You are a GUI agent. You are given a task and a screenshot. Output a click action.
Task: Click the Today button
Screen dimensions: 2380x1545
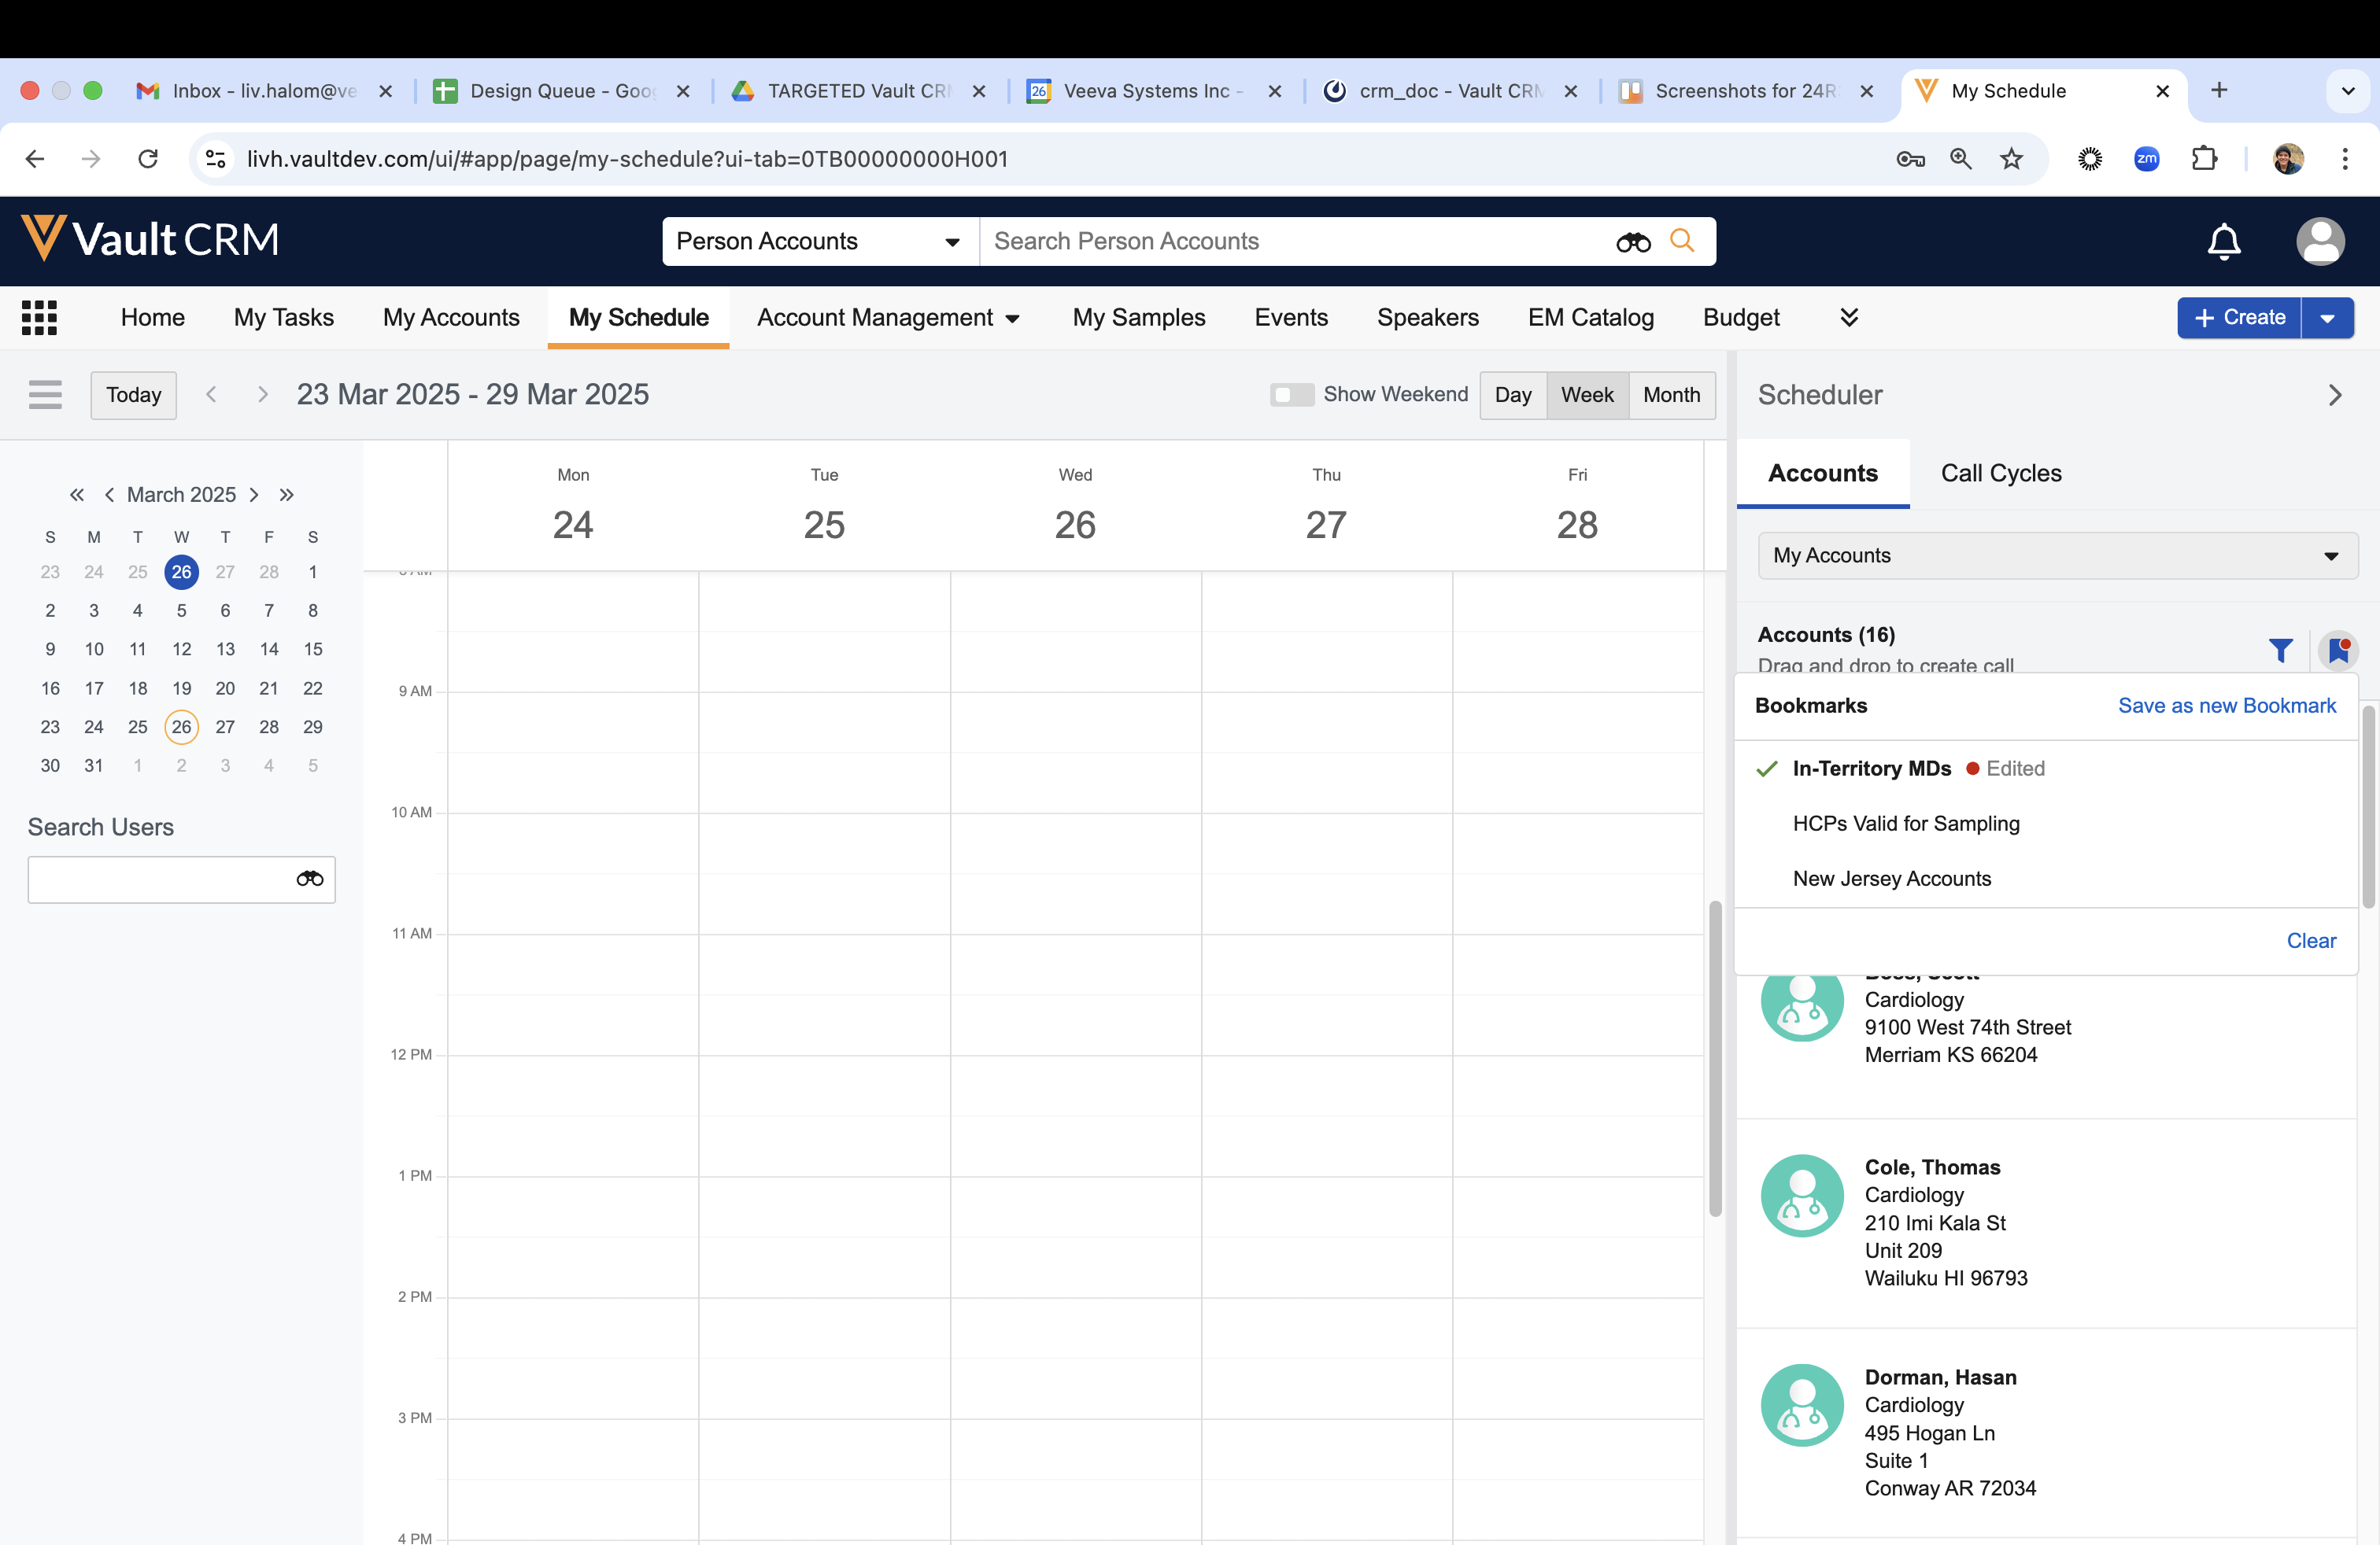[x=133, y=395]
